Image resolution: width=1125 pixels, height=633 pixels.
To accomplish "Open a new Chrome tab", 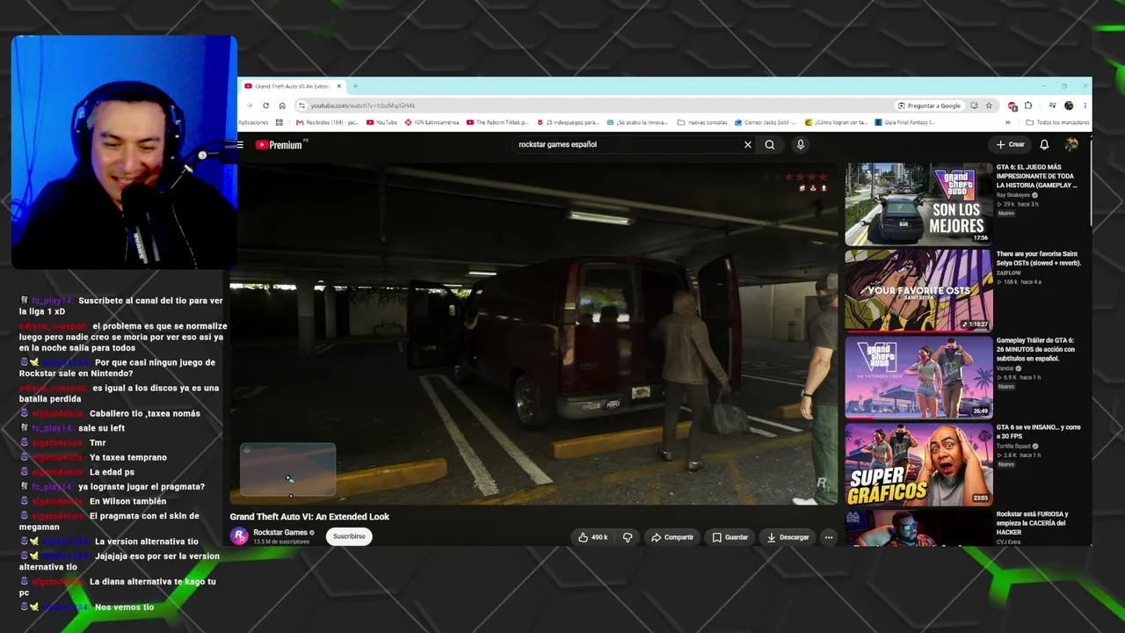I will point(355,86).
